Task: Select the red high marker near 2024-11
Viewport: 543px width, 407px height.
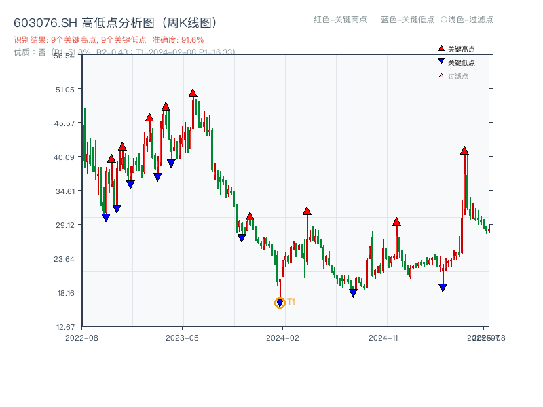Action: 396,220
